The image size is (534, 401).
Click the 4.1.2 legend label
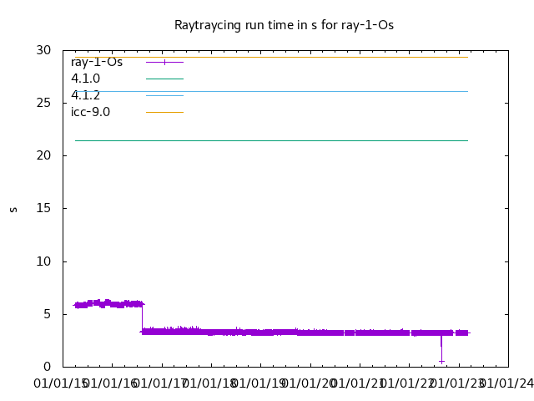pos(85,95)
